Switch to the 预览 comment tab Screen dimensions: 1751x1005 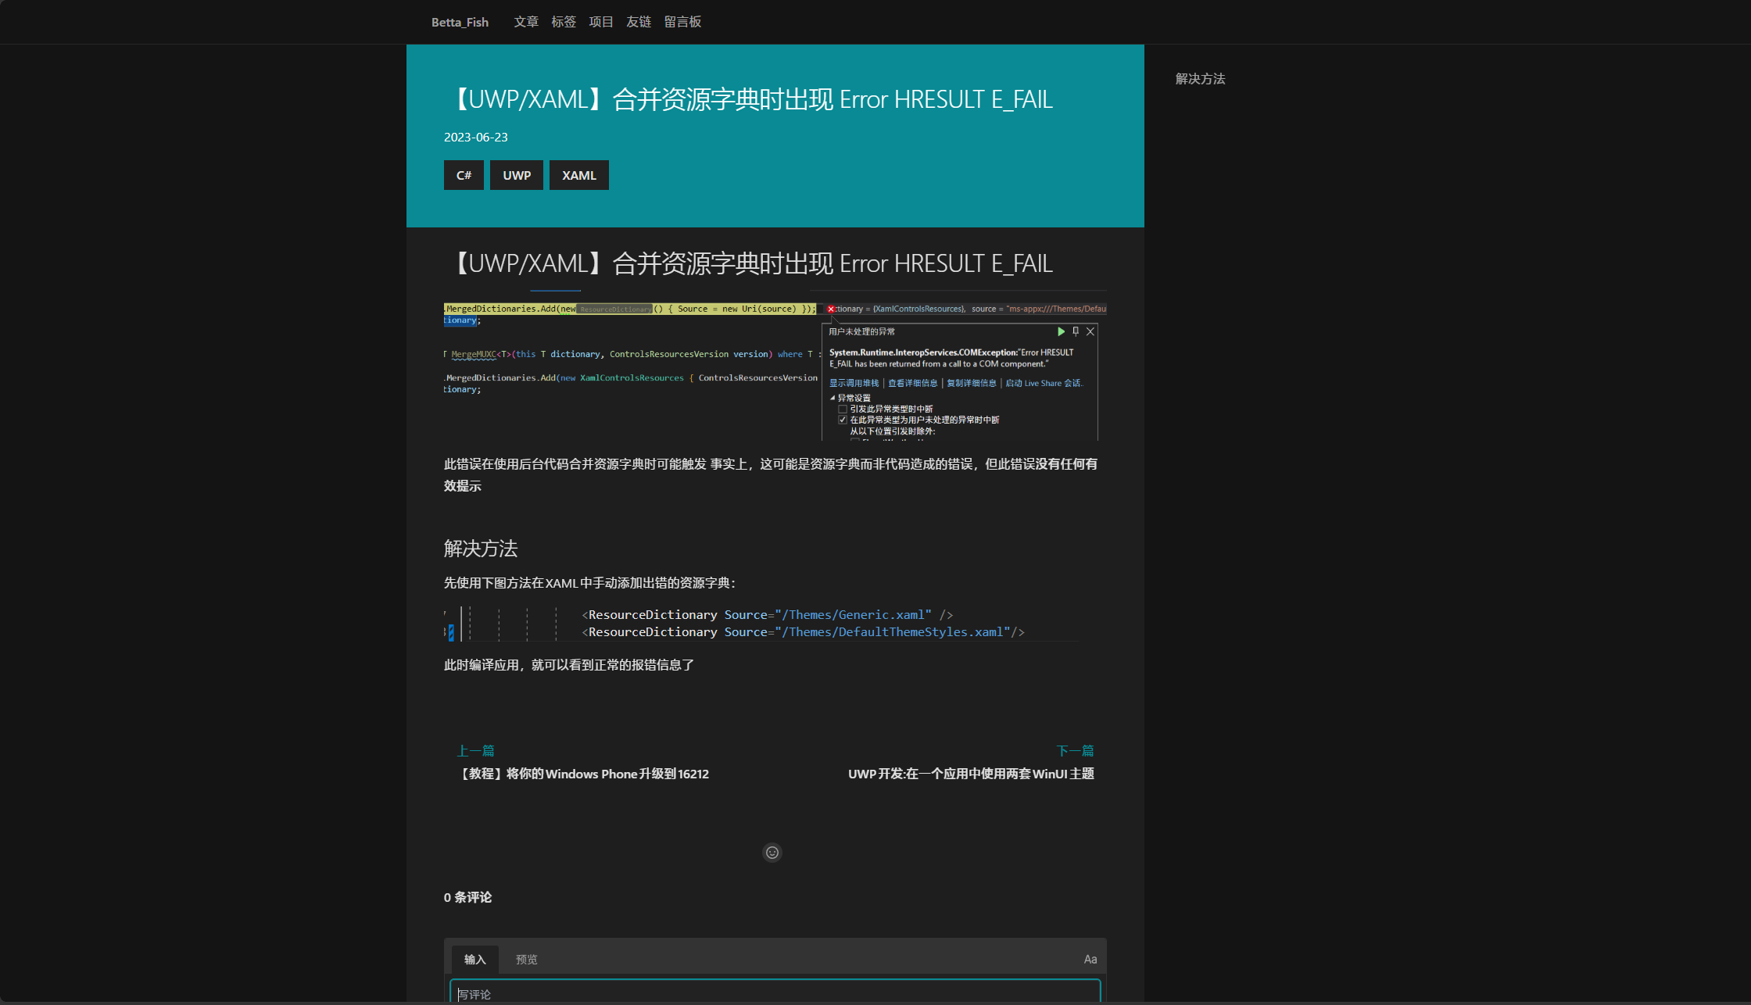point(526,960)
